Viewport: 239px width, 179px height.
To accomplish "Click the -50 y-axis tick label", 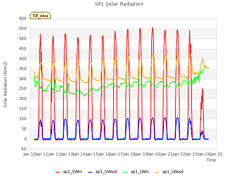I will (23, 149).
